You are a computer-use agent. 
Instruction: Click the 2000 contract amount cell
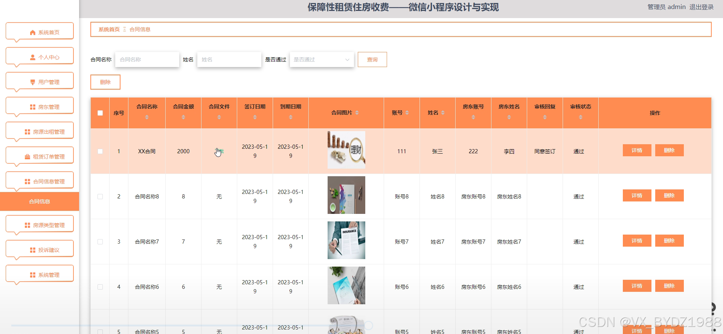coord(183,151)
